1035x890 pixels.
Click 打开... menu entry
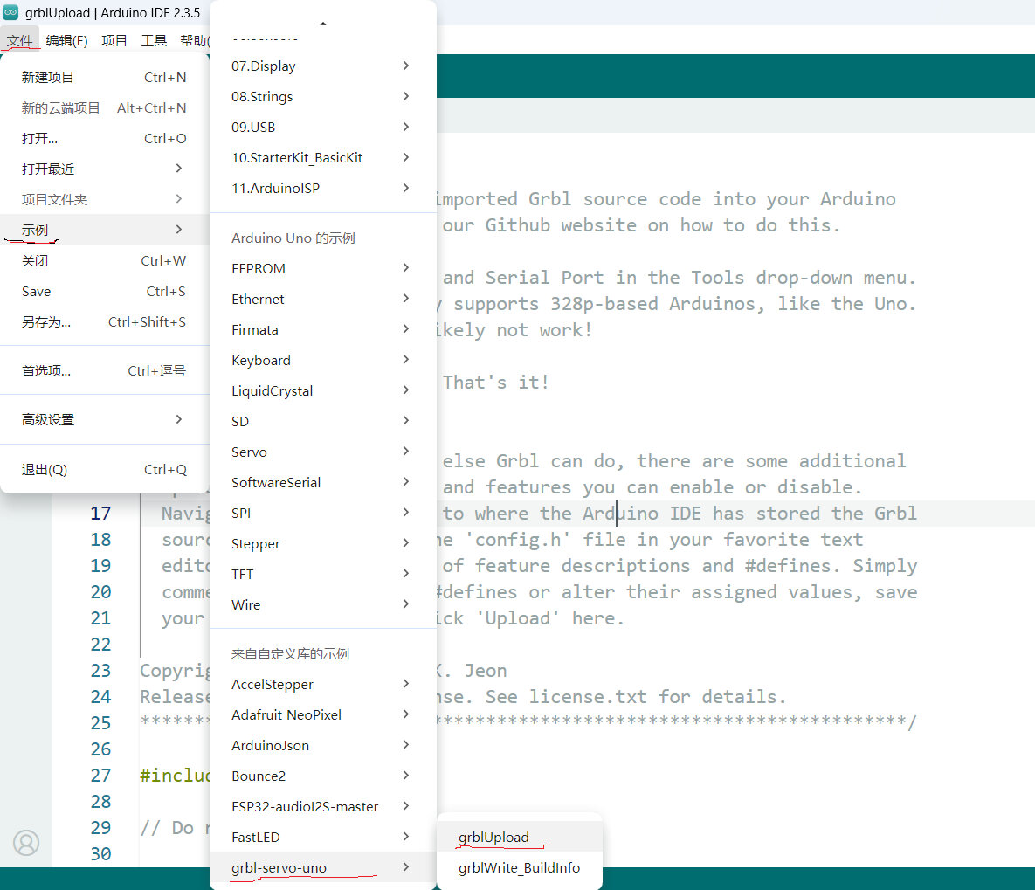(104, 139)
